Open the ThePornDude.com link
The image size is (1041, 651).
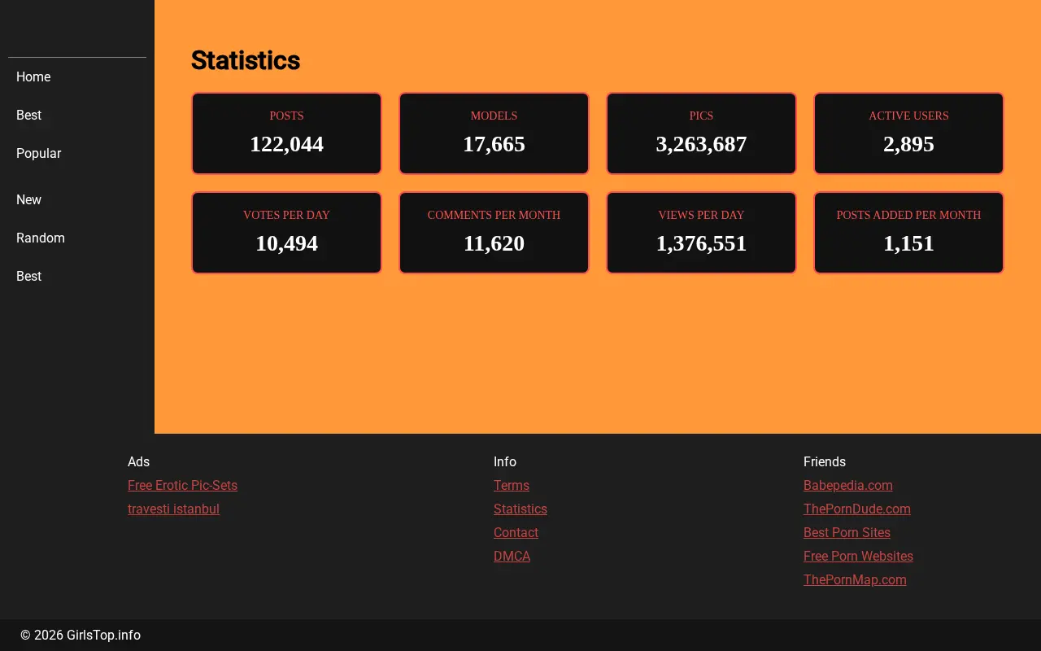click(857, 509)
